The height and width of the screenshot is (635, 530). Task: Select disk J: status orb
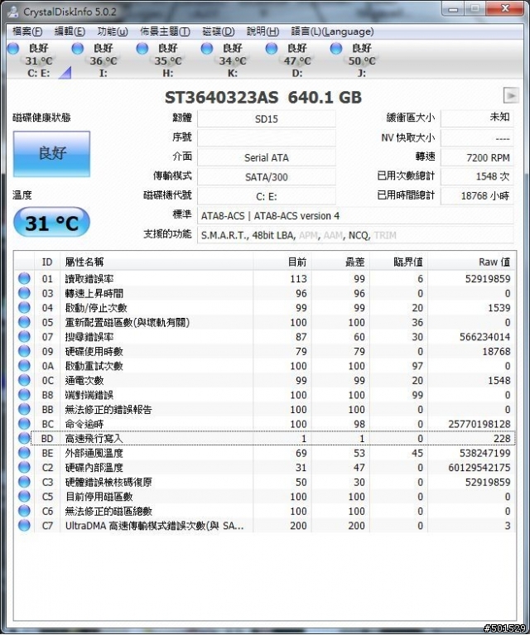[x=336, y=48]
